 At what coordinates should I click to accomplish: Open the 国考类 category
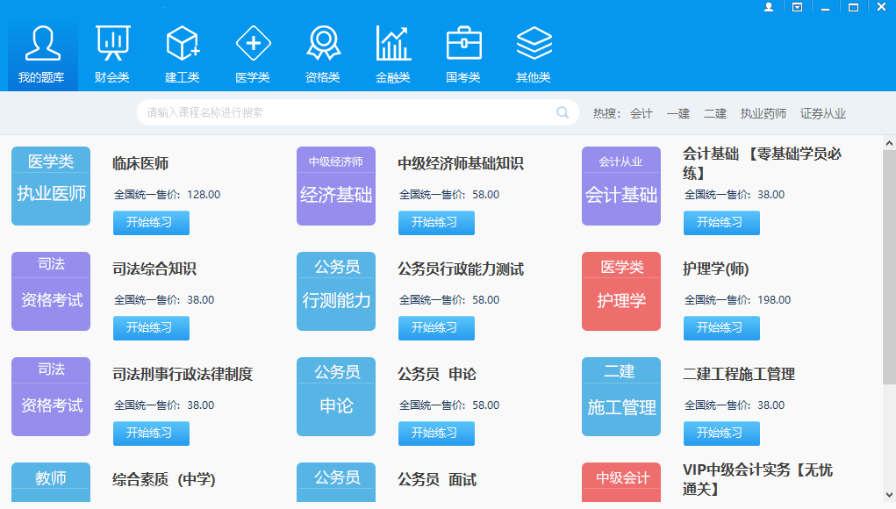point(463,55)
